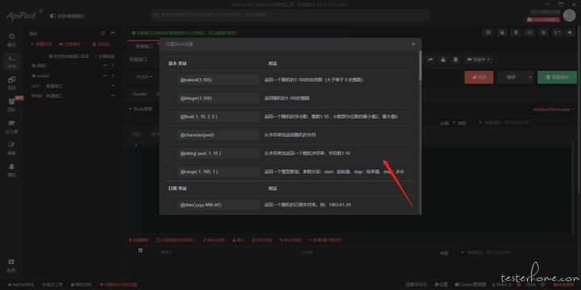Open the 通知 notifications bell icon
Image resolution: width=581 pixels, height=290 pixels.
coord(11,170)
